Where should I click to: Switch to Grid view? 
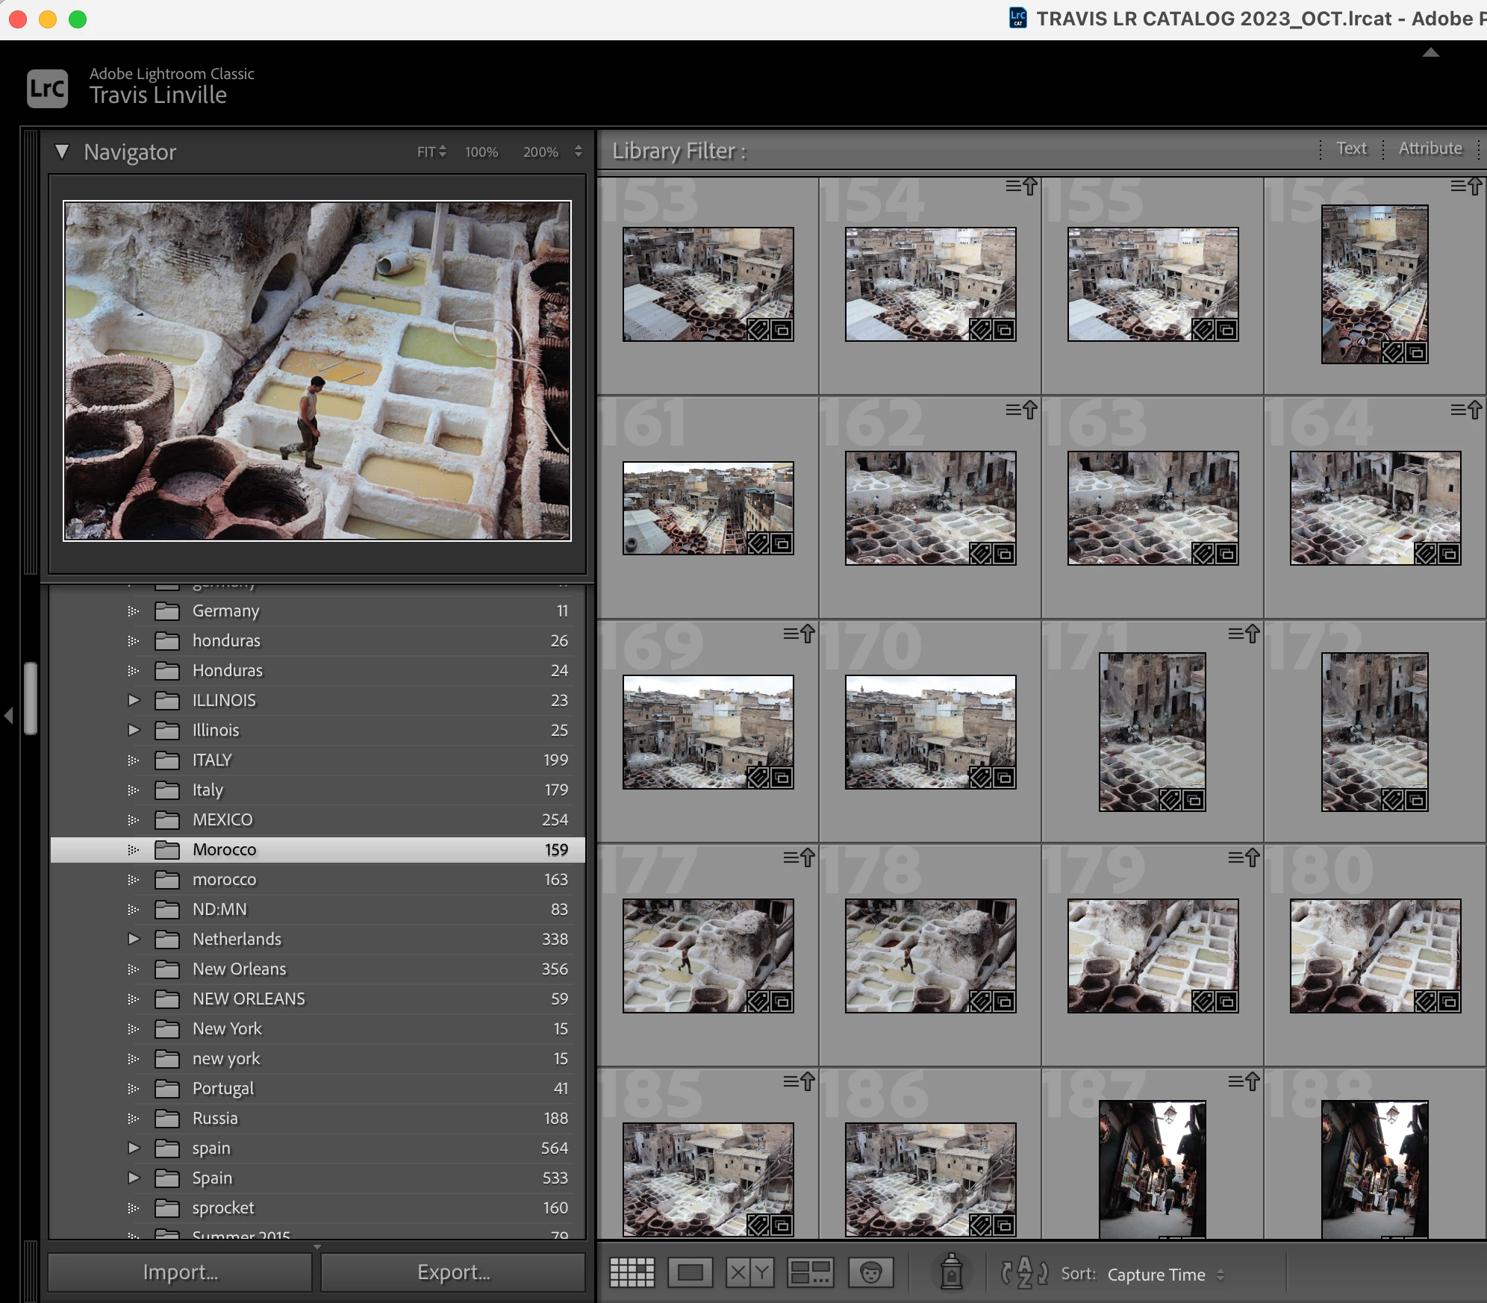click(632, 1272)
